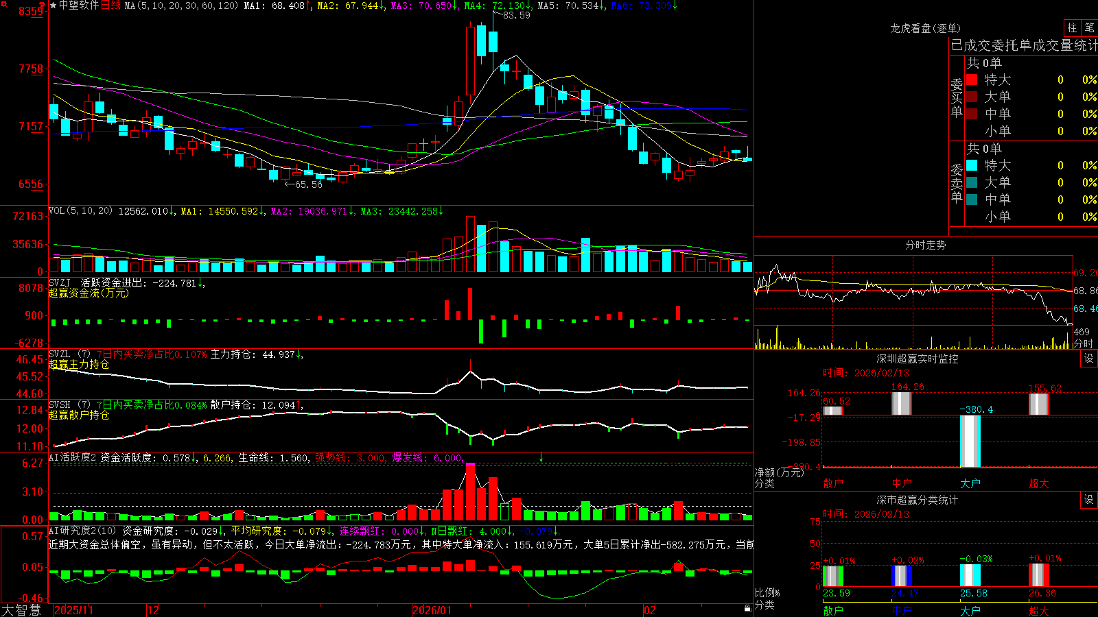Click the 02 month marker on the timeline

(650, 610)
